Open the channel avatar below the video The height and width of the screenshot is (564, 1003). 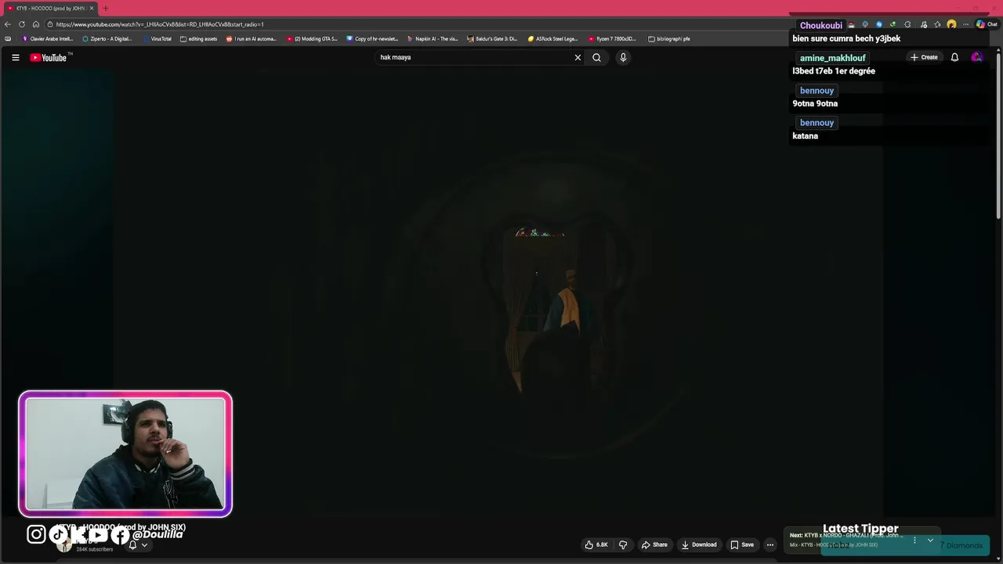(x=64, y=545)
